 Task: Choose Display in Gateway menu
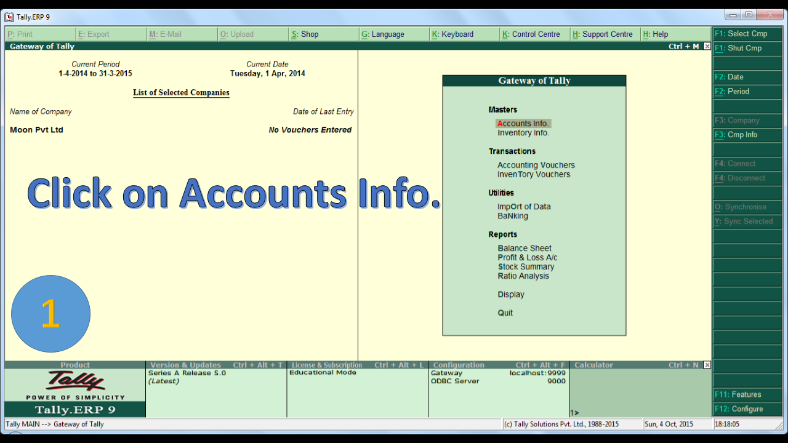pyautogui.click(x=511, y=295)
